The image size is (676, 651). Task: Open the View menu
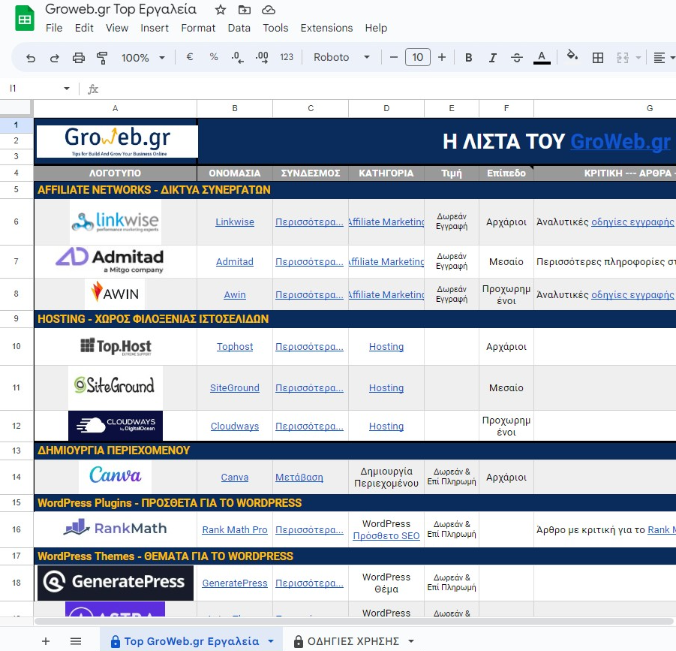coord(117,28)
